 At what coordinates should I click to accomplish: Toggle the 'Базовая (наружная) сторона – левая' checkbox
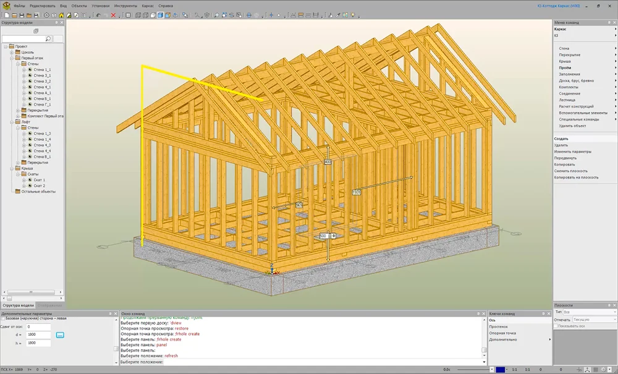coord(3,318)
